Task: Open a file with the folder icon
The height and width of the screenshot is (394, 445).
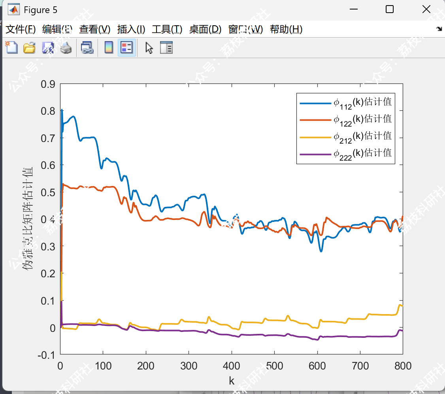Action: (29, 47)
